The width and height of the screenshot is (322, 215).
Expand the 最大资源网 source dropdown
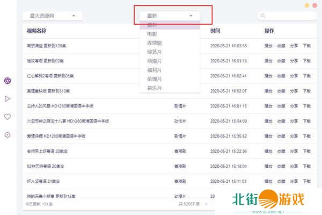tap(53, 16)
